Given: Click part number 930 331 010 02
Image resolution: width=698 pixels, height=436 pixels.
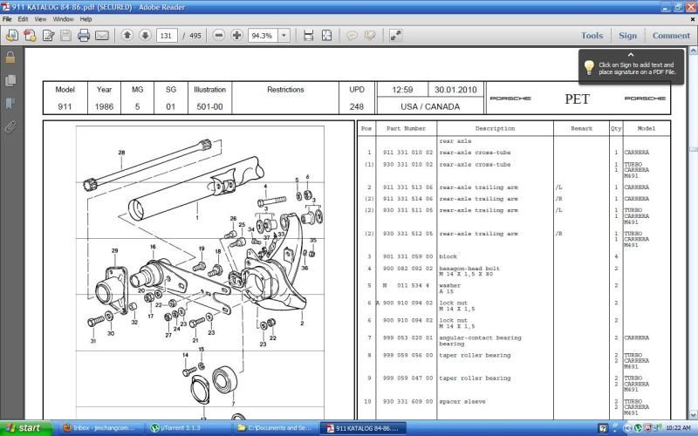Looking at the screenshot, I should [x=407, y=165].
